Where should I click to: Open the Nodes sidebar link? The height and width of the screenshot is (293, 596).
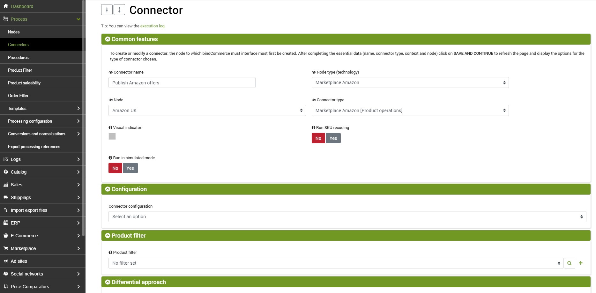[x=43, y=32]
